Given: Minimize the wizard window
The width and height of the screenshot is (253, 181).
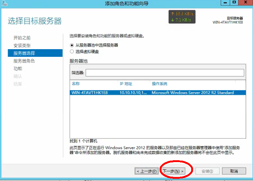Looking at the screenshot, I should coord(224,3).
